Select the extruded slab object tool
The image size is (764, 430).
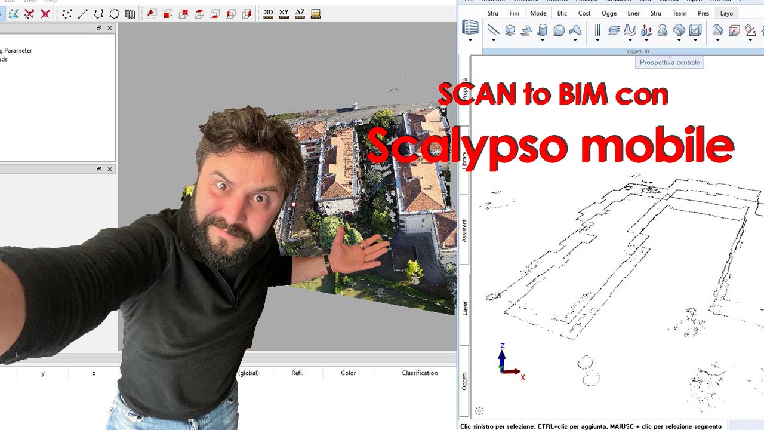click(x=526, y=30)
